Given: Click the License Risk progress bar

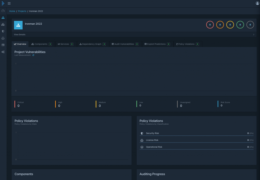Looking at the screenshot, I should [197, 142].
